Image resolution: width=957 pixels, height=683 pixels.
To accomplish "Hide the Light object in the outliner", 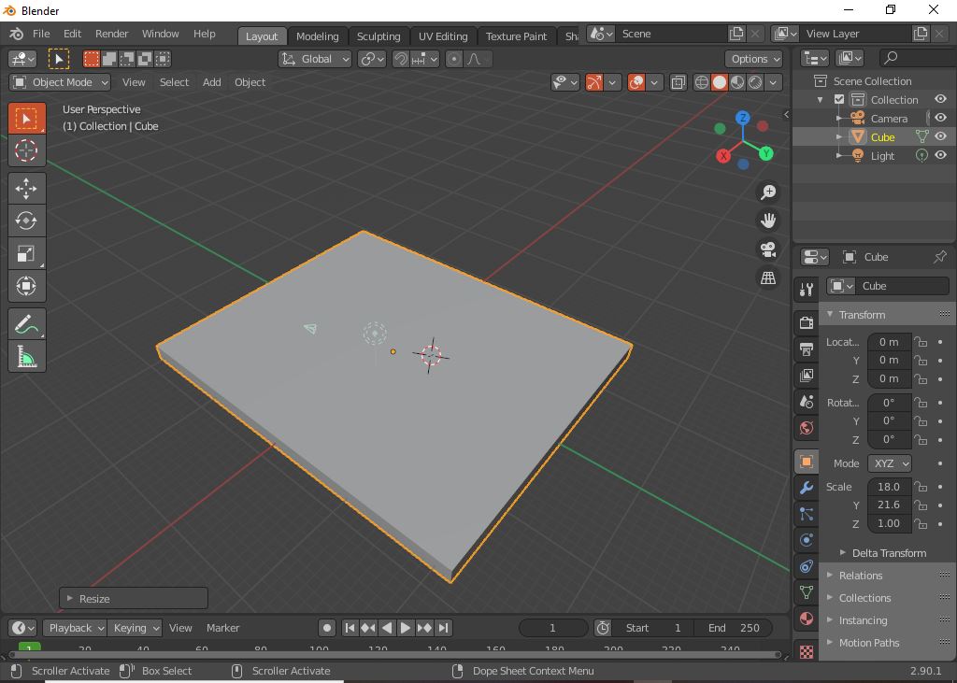I will click(x=940, y=155).
